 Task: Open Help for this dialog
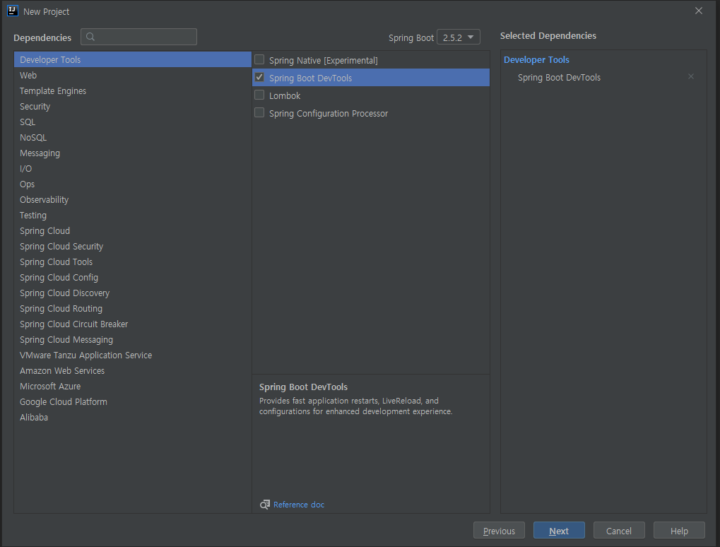click(679, 531)
